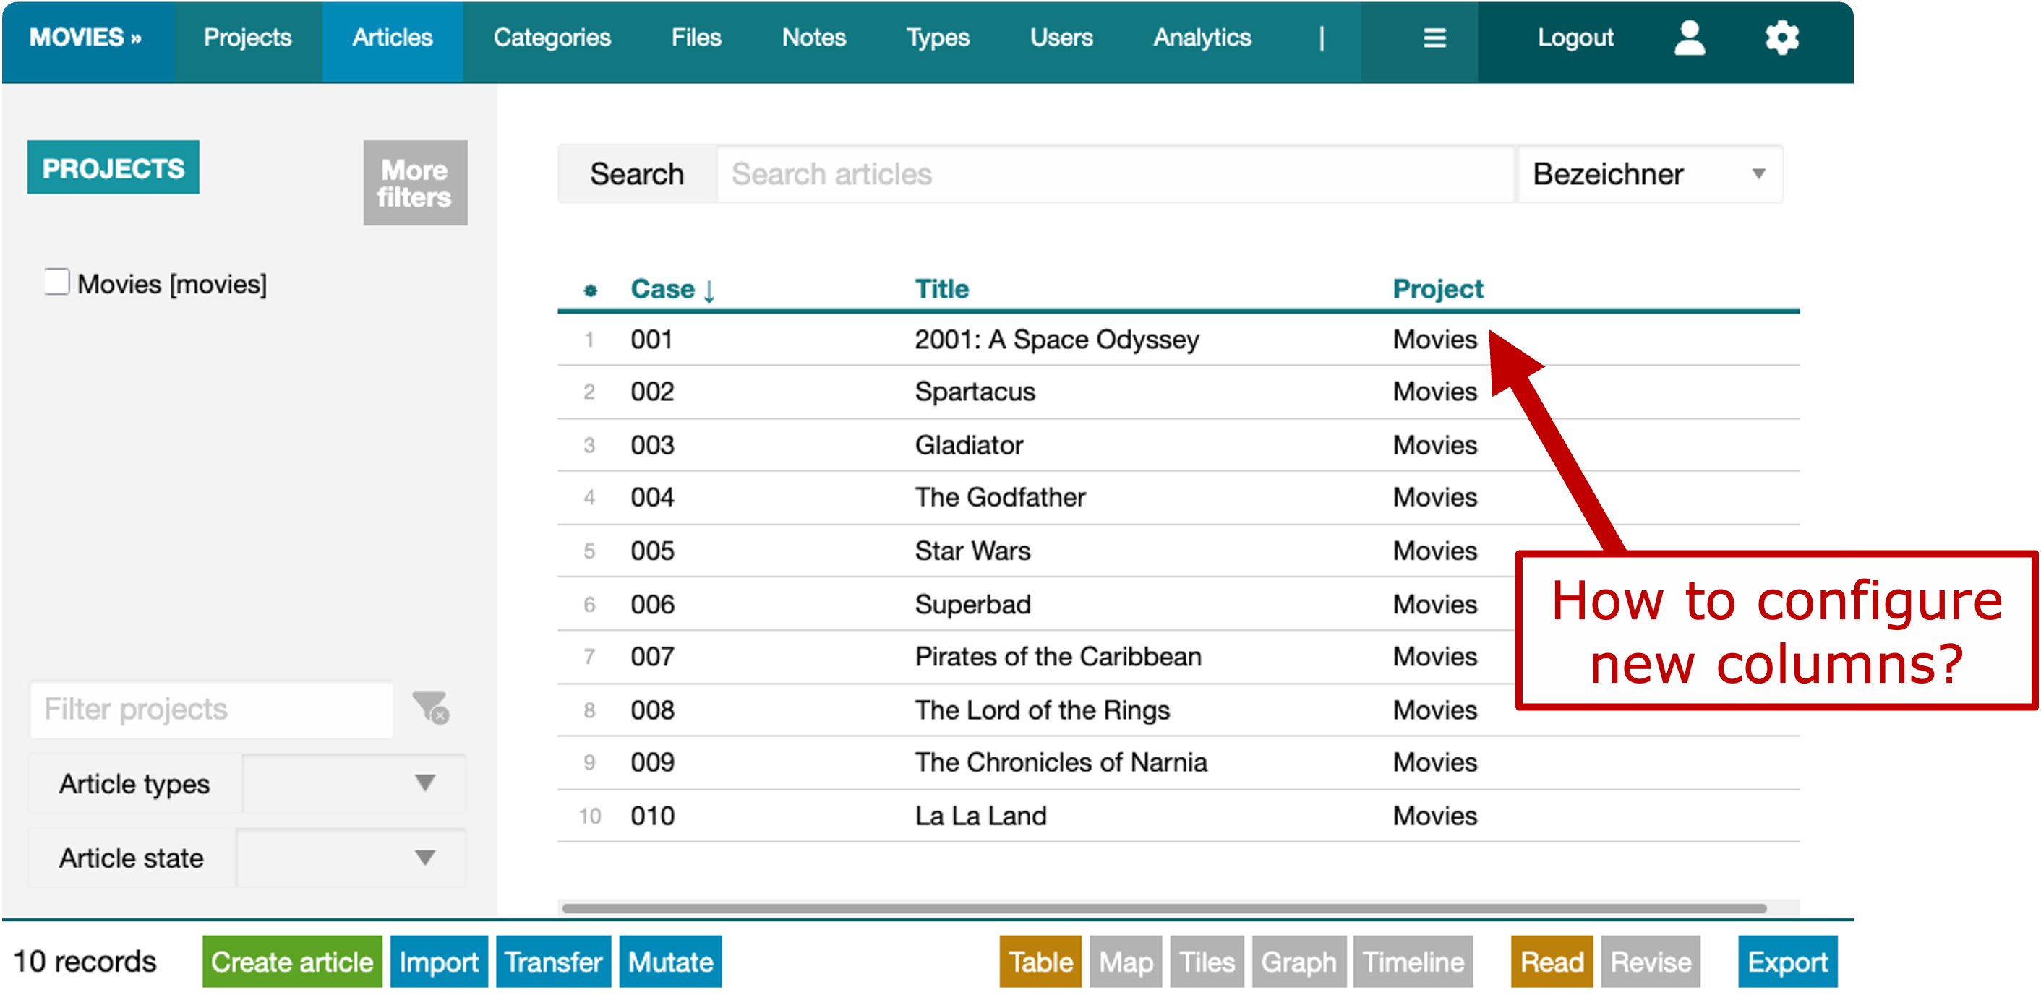Open the Bezeichner search field dropdown
This screenshot has width=2041, height=1000.
(x=1650, y=173)
